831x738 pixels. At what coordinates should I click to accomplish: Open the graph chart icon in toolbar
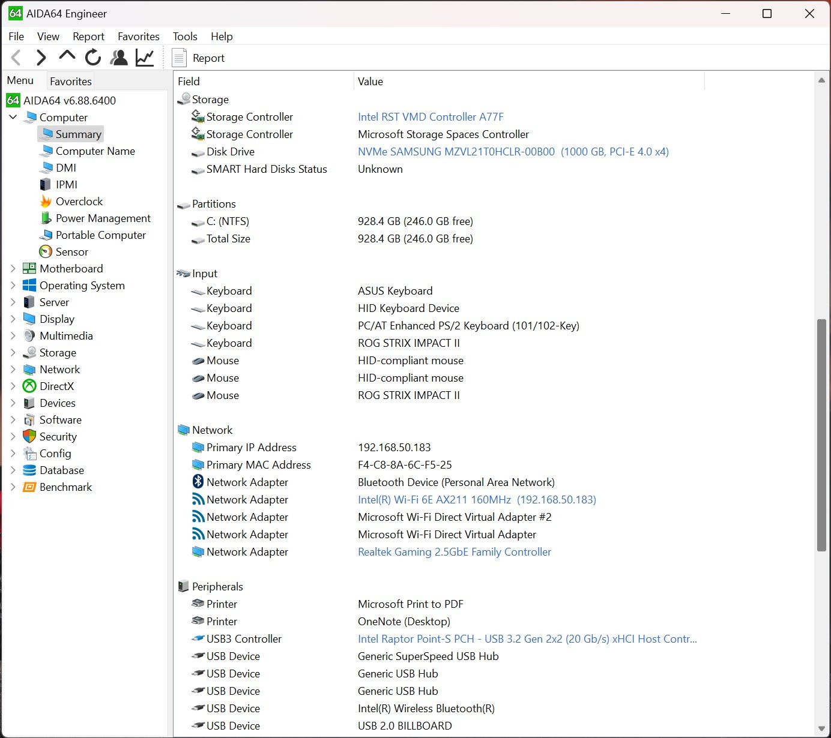pyautogui.click(x=145, y=58)
